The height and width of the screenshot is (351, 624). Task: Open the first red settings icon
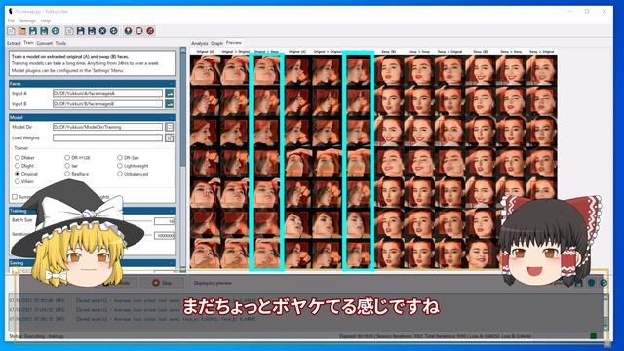tap(128, 31)
